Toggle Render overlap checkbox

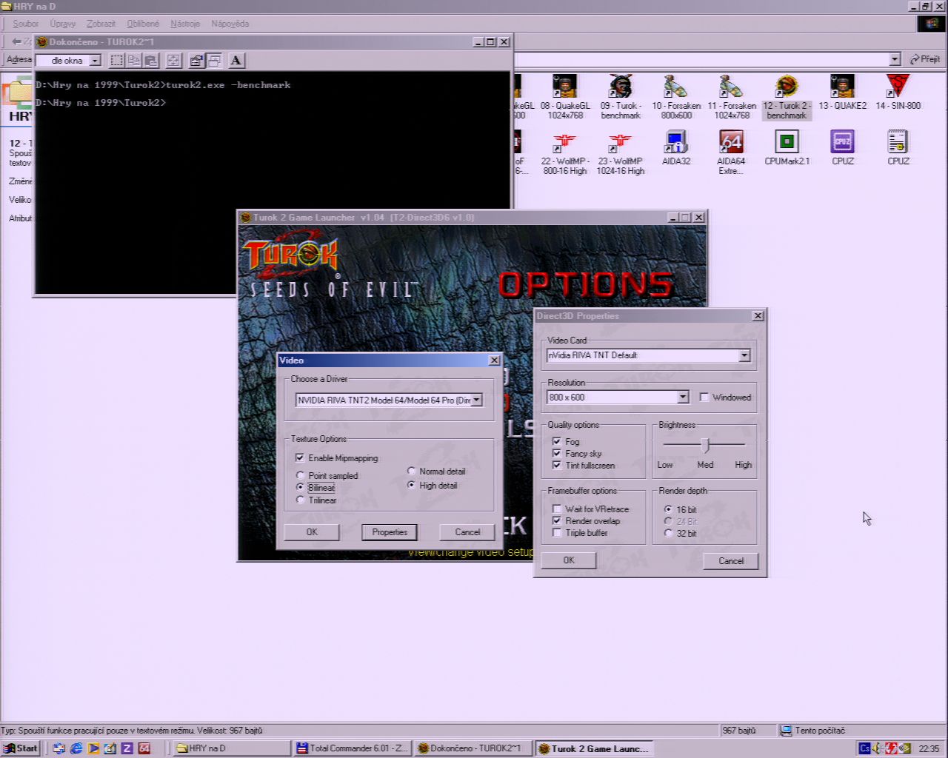point(556,520)
